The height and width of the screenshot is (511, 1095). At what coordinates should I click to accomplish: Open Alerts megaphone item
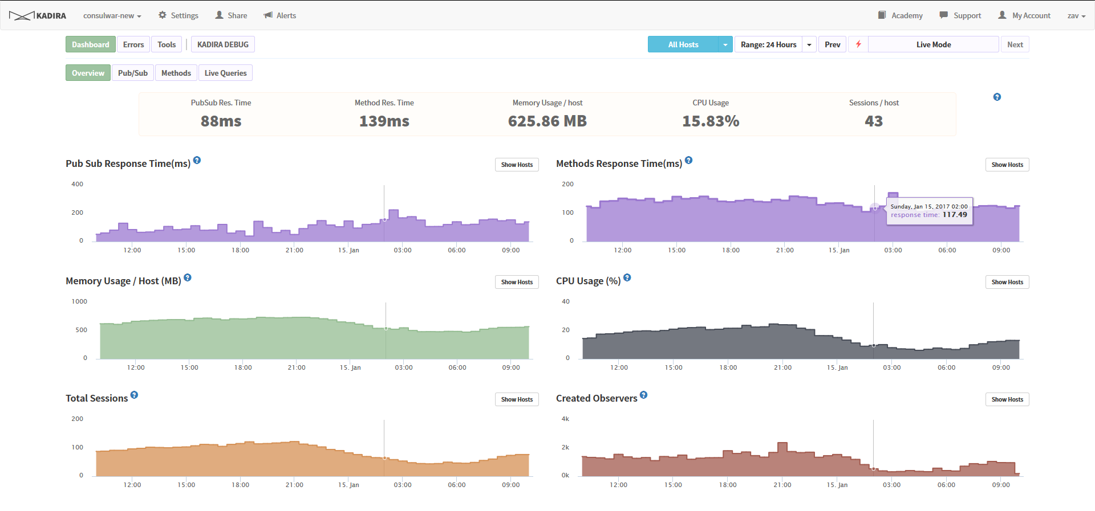[279, 15]
